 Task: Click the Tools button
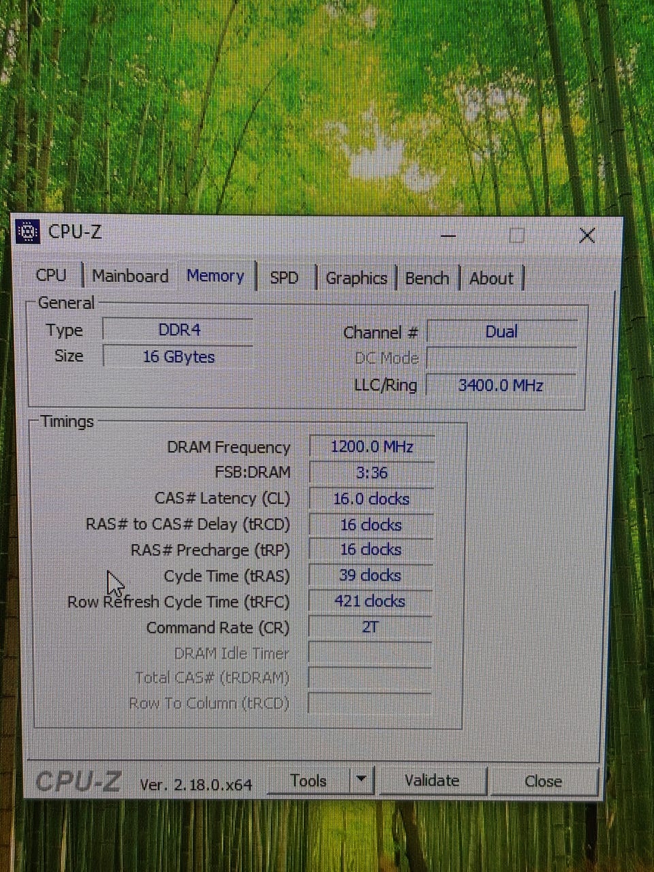(x=309, y=781)
